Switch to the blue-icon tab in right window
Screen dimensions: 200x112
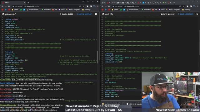tap(144, 2)
